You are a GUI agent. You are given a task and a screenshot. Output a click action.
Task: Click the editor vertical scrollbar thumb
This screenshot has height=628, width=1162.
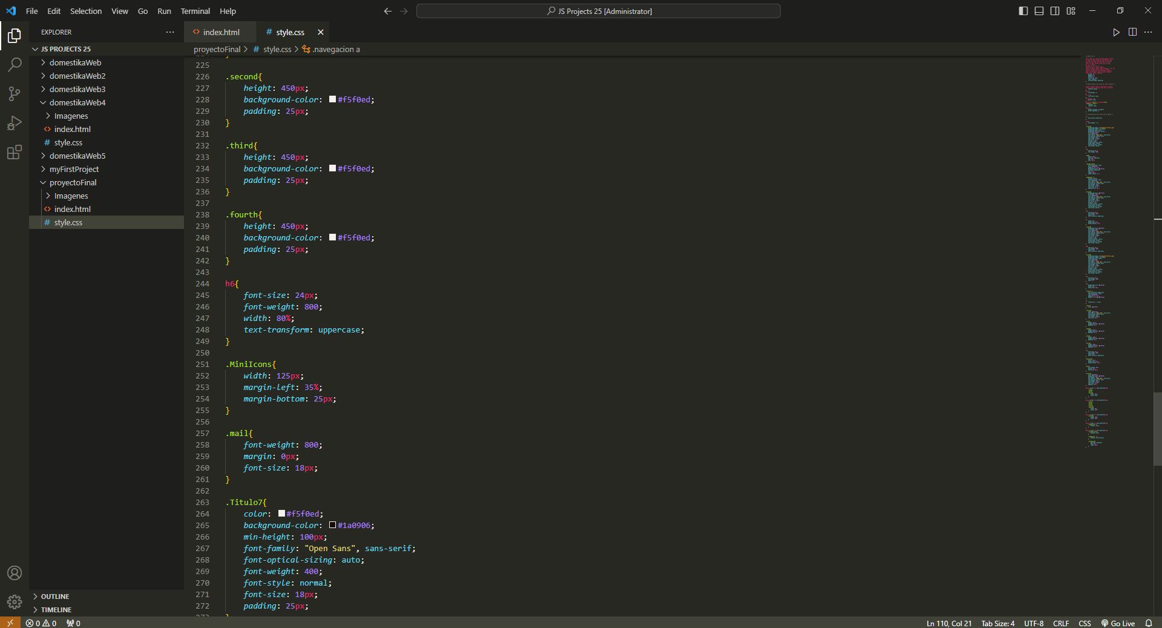(1157, 429)
